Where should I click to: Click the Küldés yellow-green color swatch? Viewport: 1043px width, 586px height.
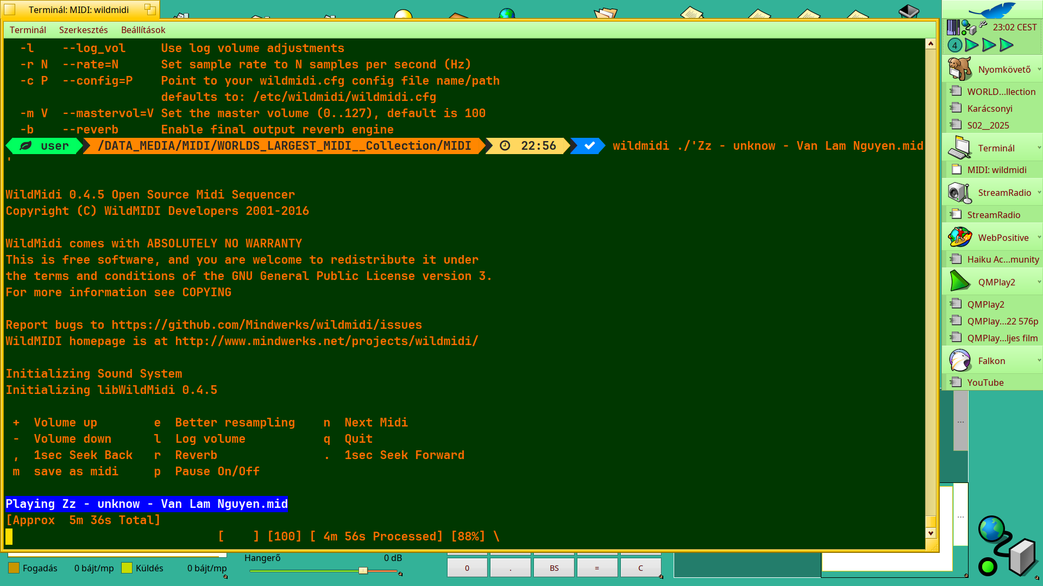tap(127, 568)
